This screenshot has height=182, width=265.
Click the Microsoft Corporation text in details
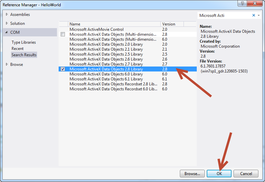coord(220,46)
